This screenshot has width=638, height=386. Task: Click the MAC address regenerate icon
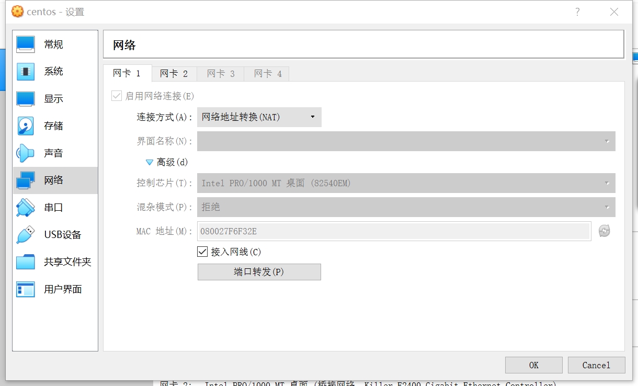point(604,231)
